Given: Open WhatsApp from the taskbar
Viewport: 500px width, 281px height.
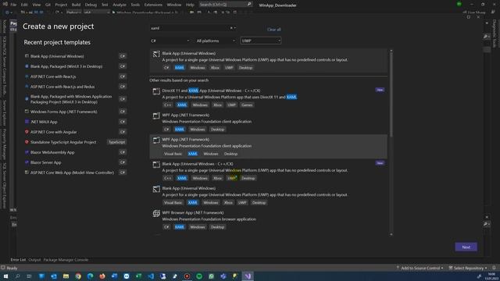Looking at the screenshot, I should coord(212,276).
